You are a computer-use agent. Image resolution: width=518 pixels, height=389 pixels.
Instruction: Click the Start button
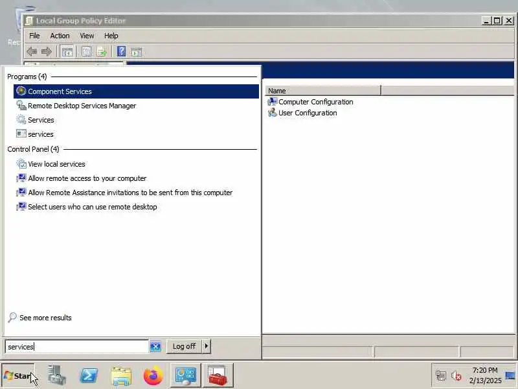(19, 376)
